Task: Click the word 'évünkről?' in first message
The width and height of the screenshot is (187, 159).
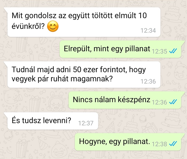Action: 28,26
